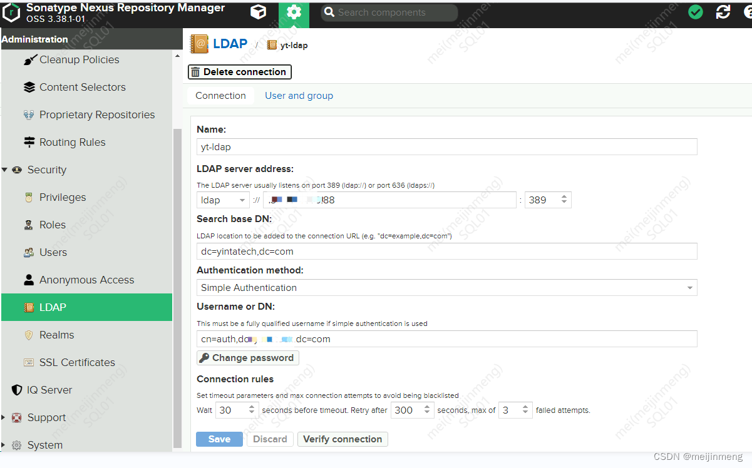Click the Change password button
This screenshot has height=468, width=752.
tap(247, 358)
